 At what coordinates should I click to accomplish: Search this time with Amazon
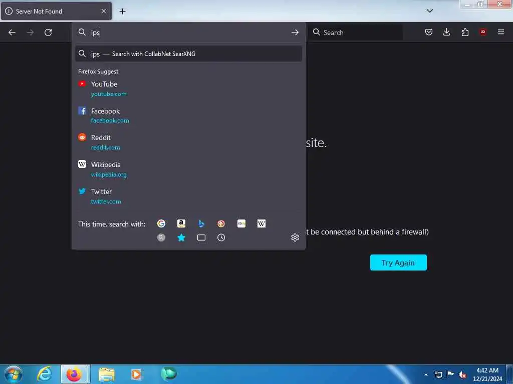(x=181, y=223)
